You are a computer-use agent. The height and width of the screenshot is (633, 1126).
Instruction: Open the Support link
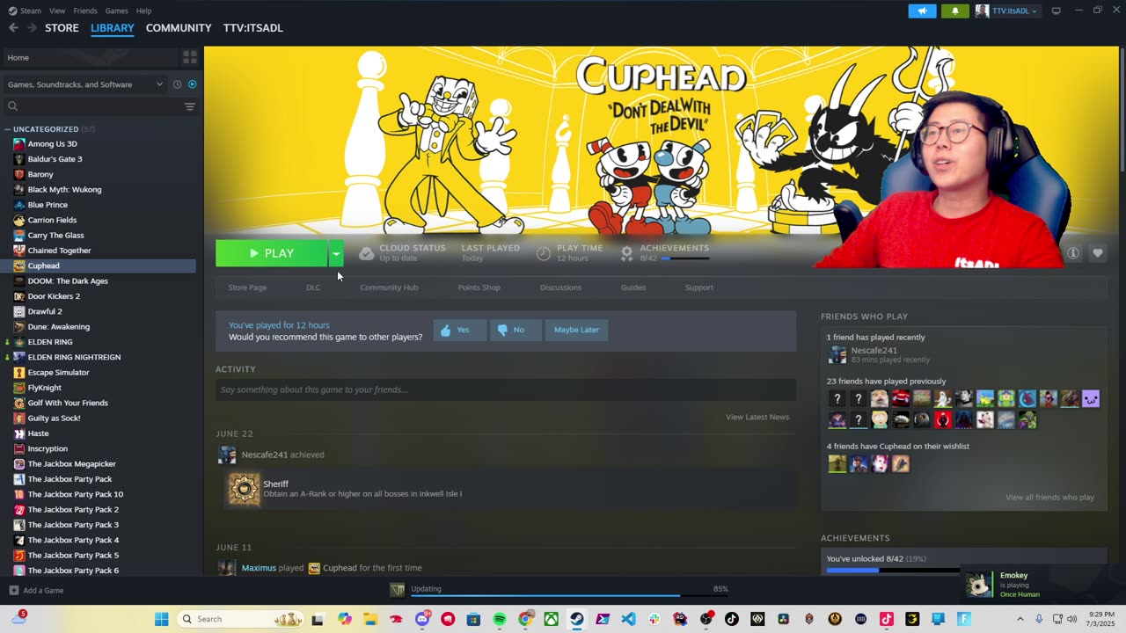pyautogui.click(x=699, y=287)
